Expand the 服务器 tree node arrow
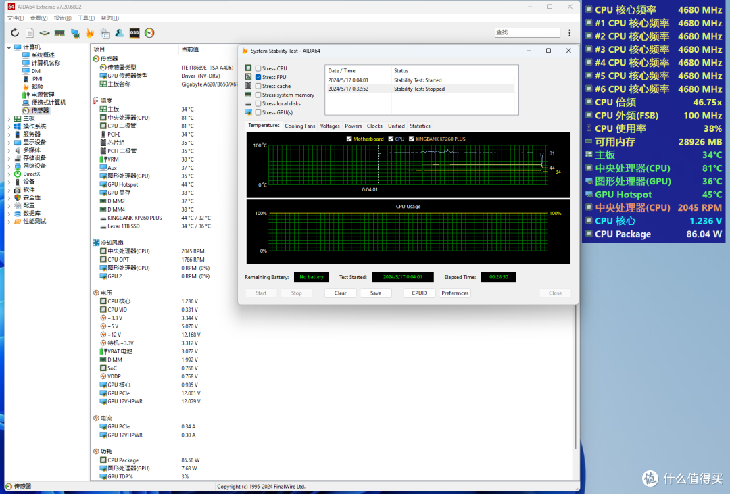The height and width of the screenshot is (494, 730). 9,134
